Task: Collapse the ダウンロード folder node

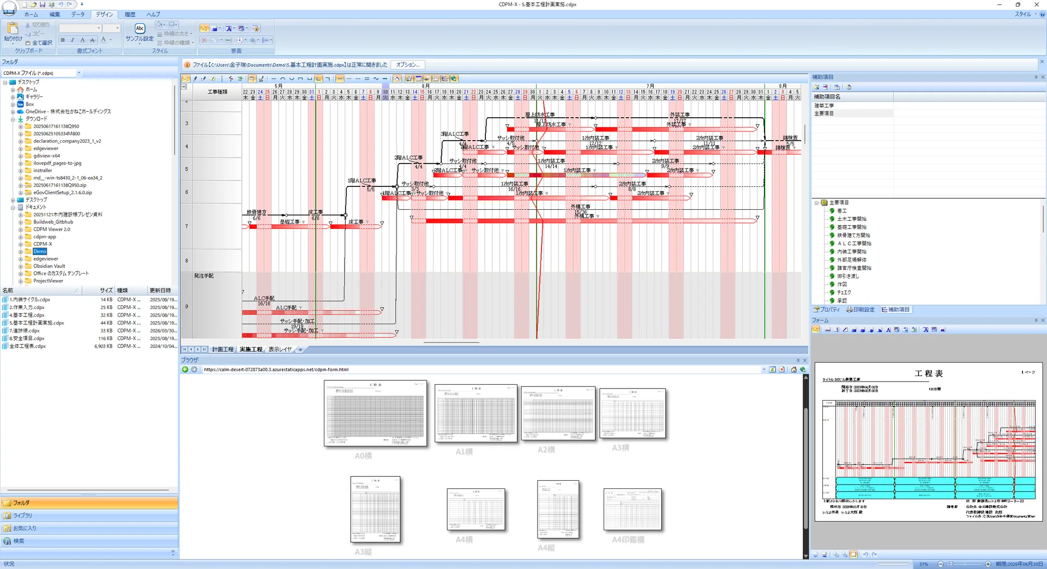Action: click(13, 119)
